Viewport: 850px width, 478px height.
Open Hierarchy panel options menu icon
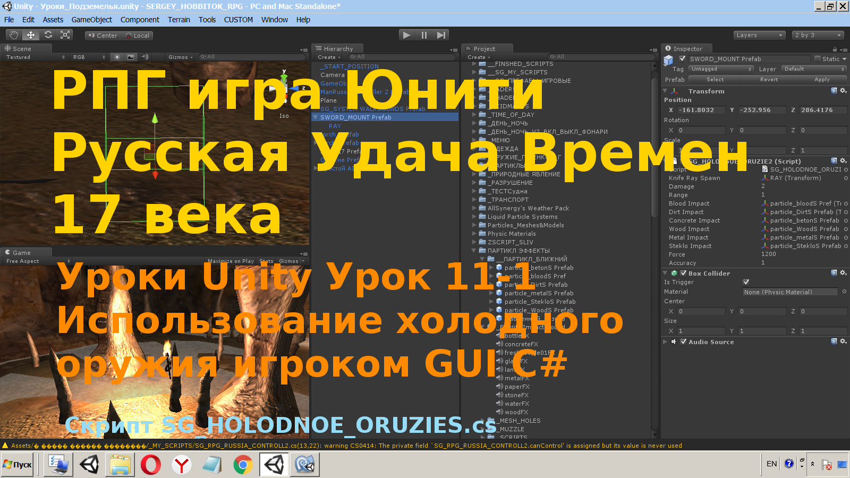[x=454, y=50]
